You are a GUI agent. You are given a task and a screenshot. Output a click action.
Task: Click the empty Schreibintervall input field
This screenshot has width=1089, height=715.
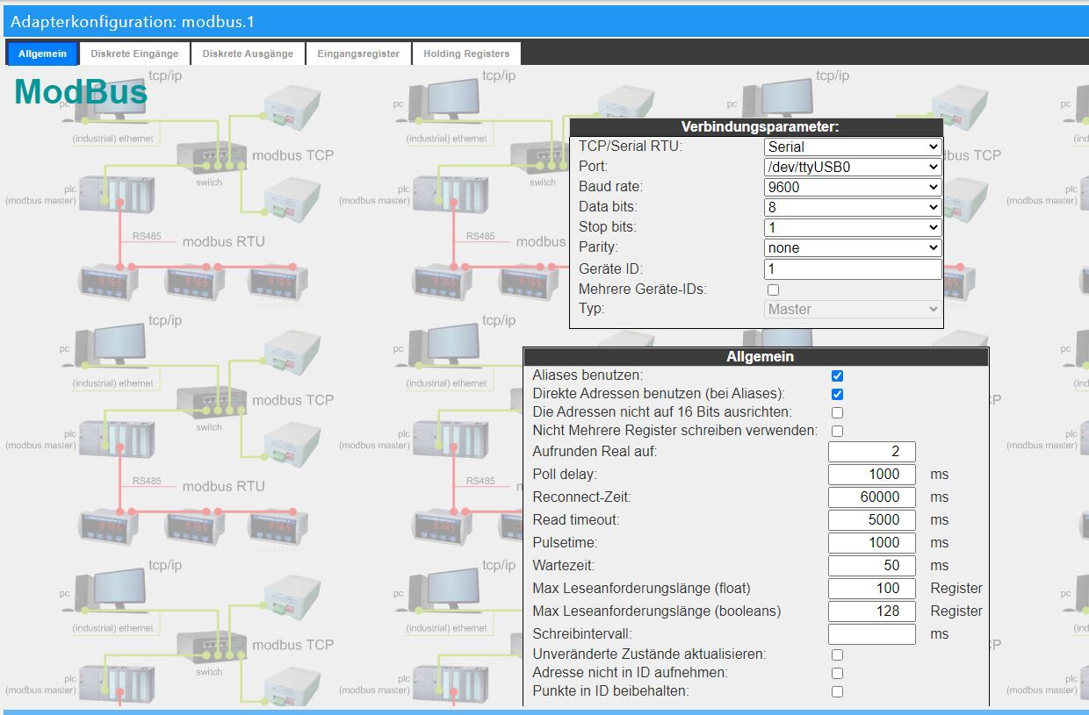coord(872,634)
